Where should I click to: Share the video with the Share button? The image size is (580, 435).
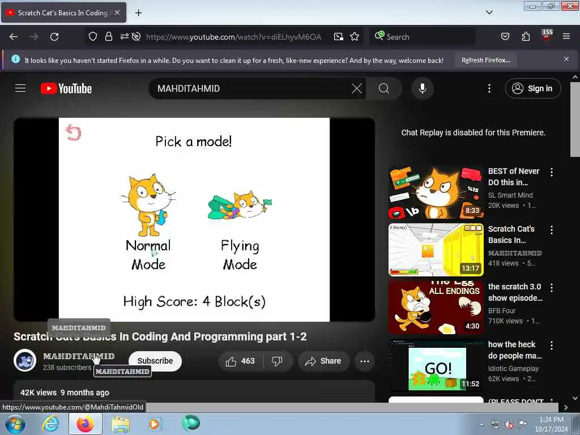[323, 361]
